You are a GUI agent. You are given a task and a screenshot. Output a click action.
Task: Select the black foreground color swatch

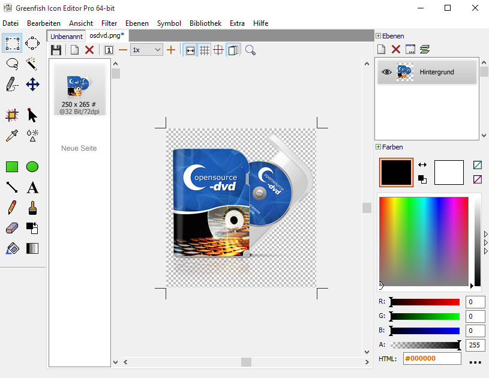396,172
